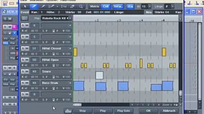The width and height of the screenshot is (204, 114).
Task: Click the lock icon beside the Zoom menu
Action: [x=176, y=105]
